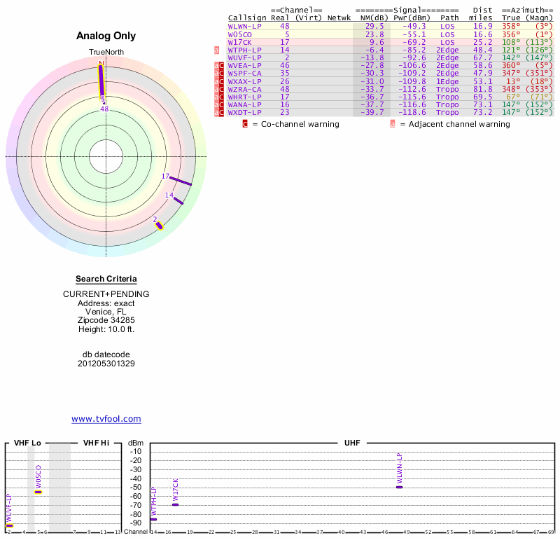Click the pink adjacent channel legend icon
The width and height of the screenshot is (560, 538).
point(393,124)
